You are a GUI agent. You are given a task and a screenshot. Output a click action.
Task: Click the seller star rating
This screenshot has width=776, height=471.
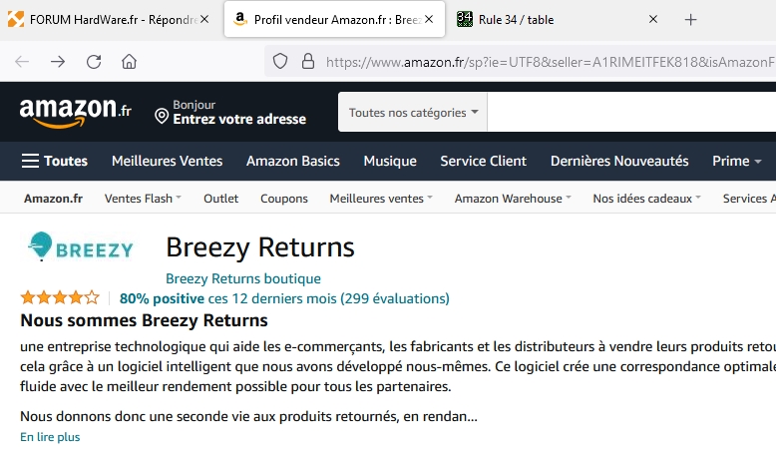pyautogui.click(x=60, y=297)
